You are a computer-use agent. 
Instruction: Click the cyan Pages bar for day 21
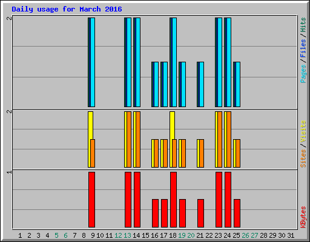202,84
